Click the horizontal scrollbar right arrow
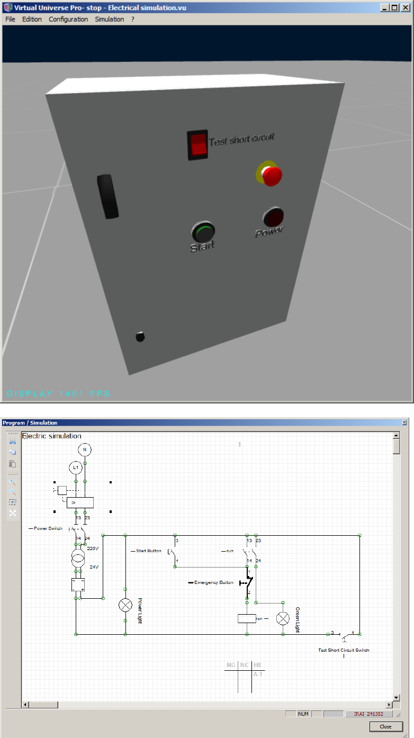 click(x=389, y=705)
